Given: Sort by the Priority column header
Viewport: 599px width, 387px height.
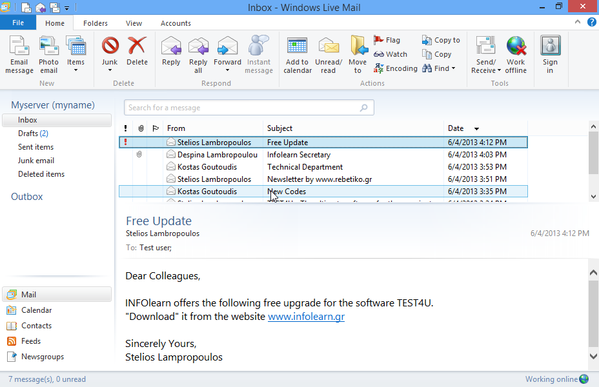Looking at the screenshot, I should pos(126,128).
